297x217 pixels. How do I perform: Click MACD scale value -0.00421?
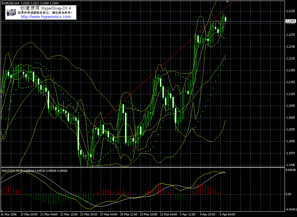(x=291, y=209)
